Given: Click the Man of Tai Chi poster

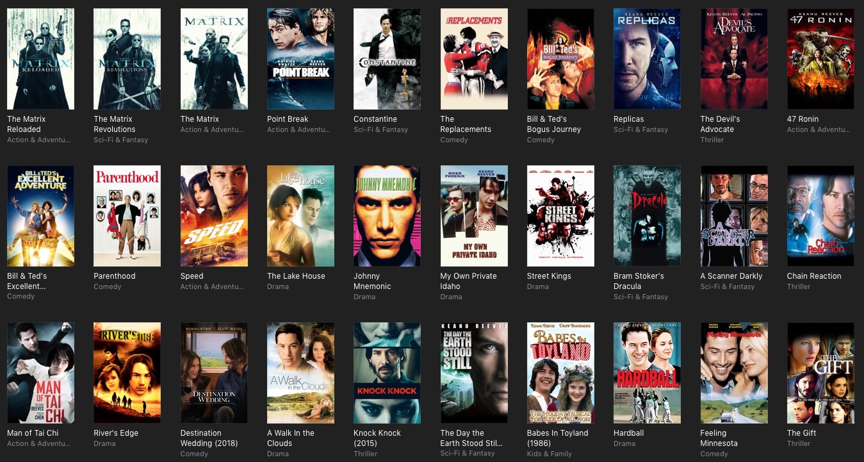Looking at the screenshot, I should click(x=40, y=373).
